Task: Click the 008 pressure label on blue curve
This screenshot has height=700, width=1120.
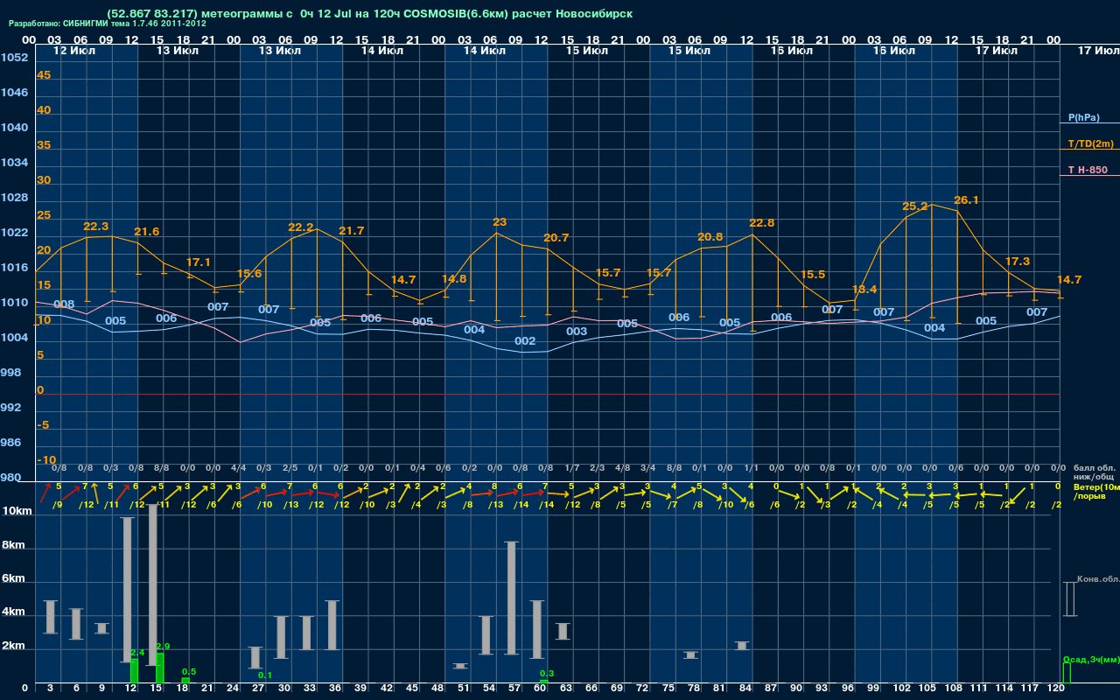Action: (64, 304)
